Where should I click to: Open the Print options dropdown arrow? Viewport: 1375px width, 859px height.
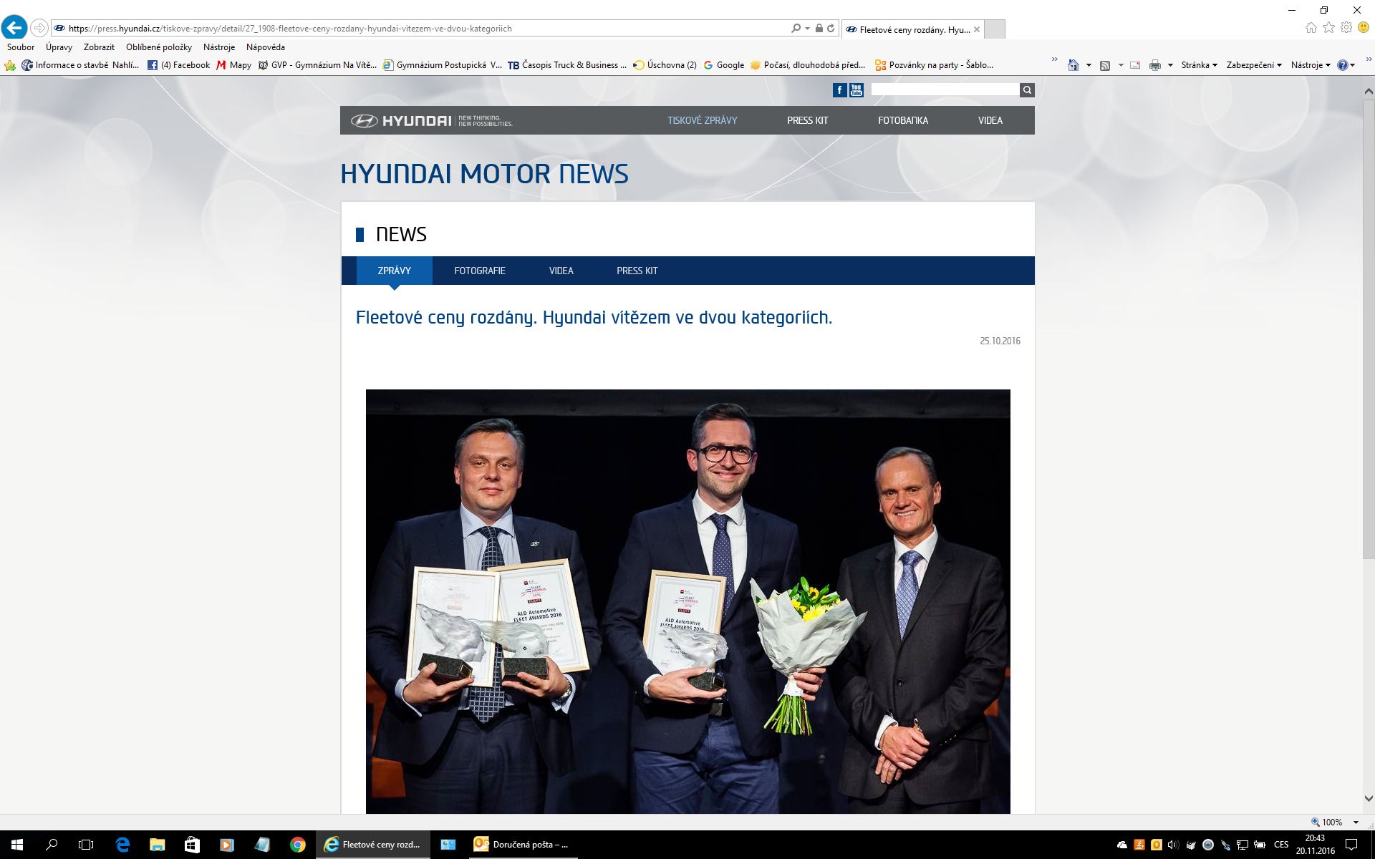(x=1170, y=65)
